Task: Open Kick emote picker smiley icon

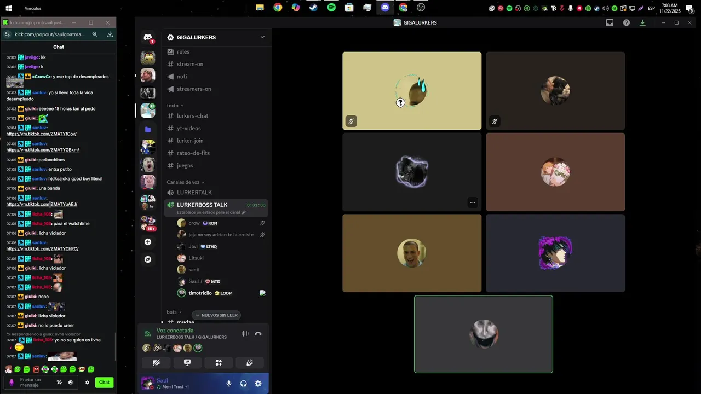Action: pyautogui.click(x=71, y=383)
